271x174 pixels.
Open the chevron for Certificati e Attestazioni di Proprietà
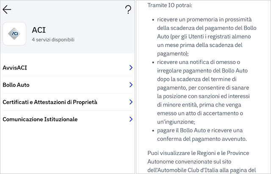coord(131,102)
